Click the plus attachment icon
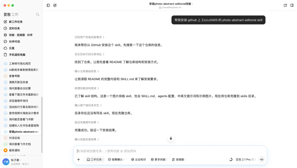 click(x=79, y=159)
